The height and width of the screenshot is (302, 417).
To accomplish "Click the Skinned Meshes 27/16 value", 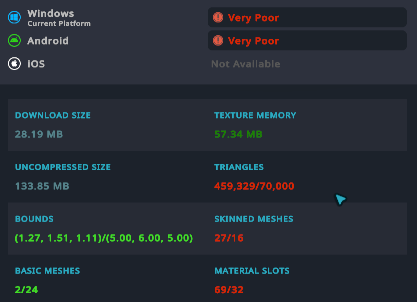I will click(x=229, y=238).
